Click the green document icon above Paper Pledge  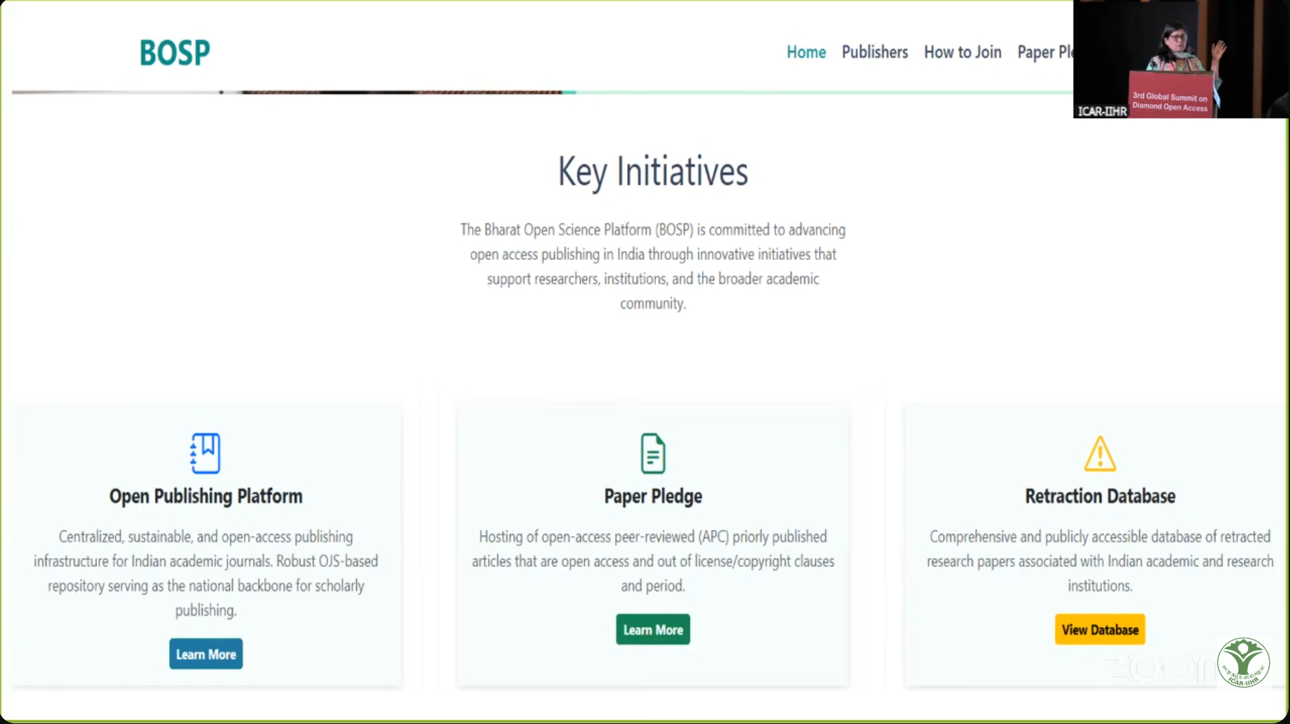click(653, 453)
